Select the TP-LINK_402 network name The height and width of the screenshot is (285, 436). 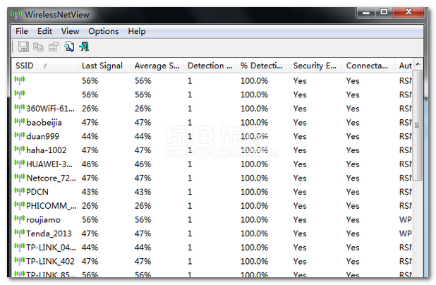pos(50,261)
